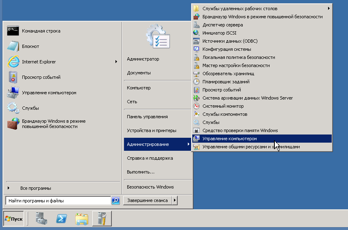
Task: Click the Диспетчер сервера icon in submenu
Action: click(x=196, y=25)
